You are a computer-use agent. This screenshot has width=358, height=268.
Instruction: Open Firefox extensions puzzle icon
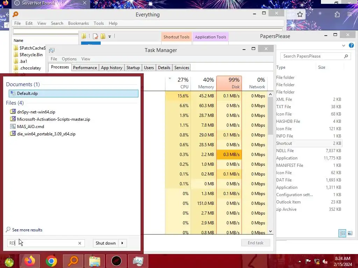337,15
